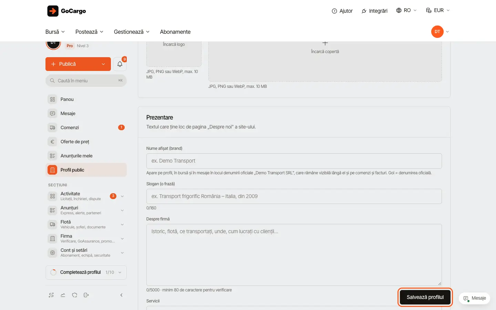Focus the Slogan (o frază) field
496x310 pixels.
coord(294,196)
